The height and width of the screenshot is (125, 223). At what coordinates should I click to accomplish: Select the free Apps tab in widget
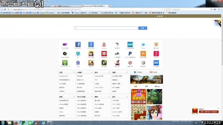[157, 86]
